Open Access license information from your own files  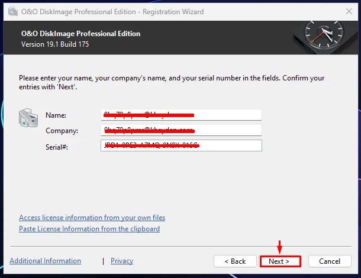(x=92, y=218)
